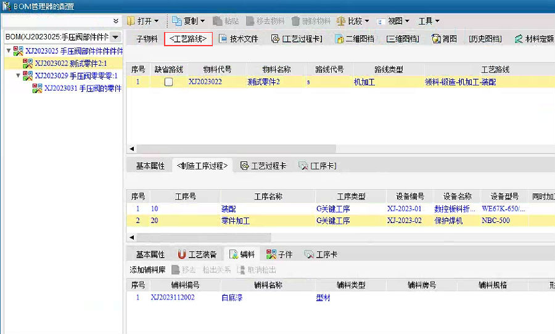Open the 工艺装备 tab
The width and height of the screenshot is (555, 334).
pos(197,255)
